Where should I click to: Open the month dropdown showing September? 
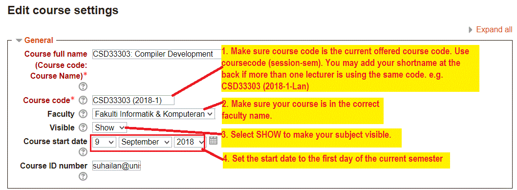point(146,142)
